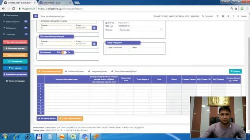Click row 1 product name cell
The height and width of the screenshot is (140, 250).
click(x=67, y=85)
